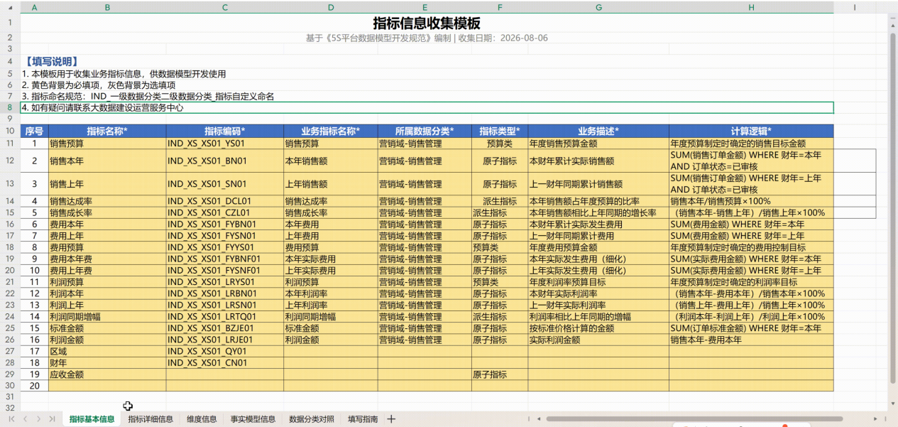The image size is (898, 427).
Task: Add a new sheet with plus icon
Action: [x=391, y=419]
